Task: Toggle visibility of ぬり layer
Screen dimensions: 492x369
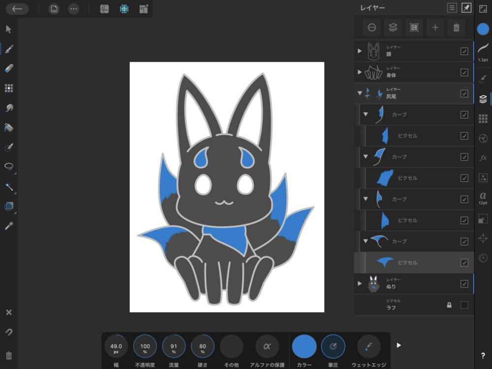Action: point(464,284)
